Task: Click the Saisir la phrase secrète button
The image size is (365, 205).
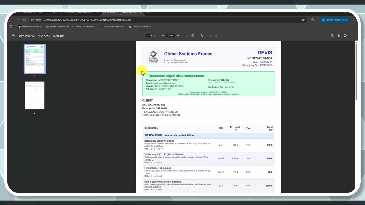Action: (x=334, y=20)
